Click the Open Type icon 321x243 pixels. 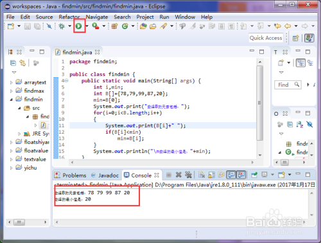click(143, 26)
